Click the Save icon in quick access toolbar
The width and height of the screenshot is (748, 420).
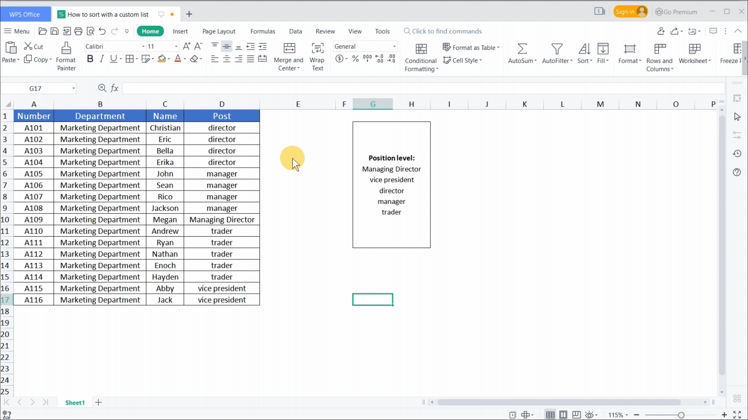[x=54, y=31]
